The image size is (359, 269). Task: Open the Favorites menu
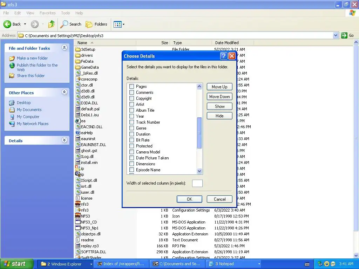pyautogui.click(x=48, y=13)
